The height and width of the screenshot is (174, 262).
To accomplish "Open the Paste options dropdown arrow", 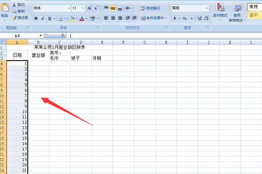I will (4, 21).
